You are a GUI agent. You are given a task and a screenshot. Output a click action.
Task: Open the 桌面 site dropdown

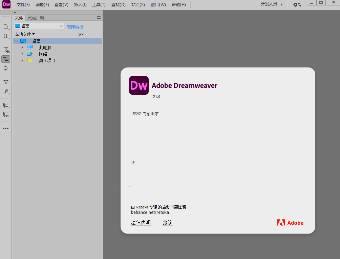coord(39,26)
